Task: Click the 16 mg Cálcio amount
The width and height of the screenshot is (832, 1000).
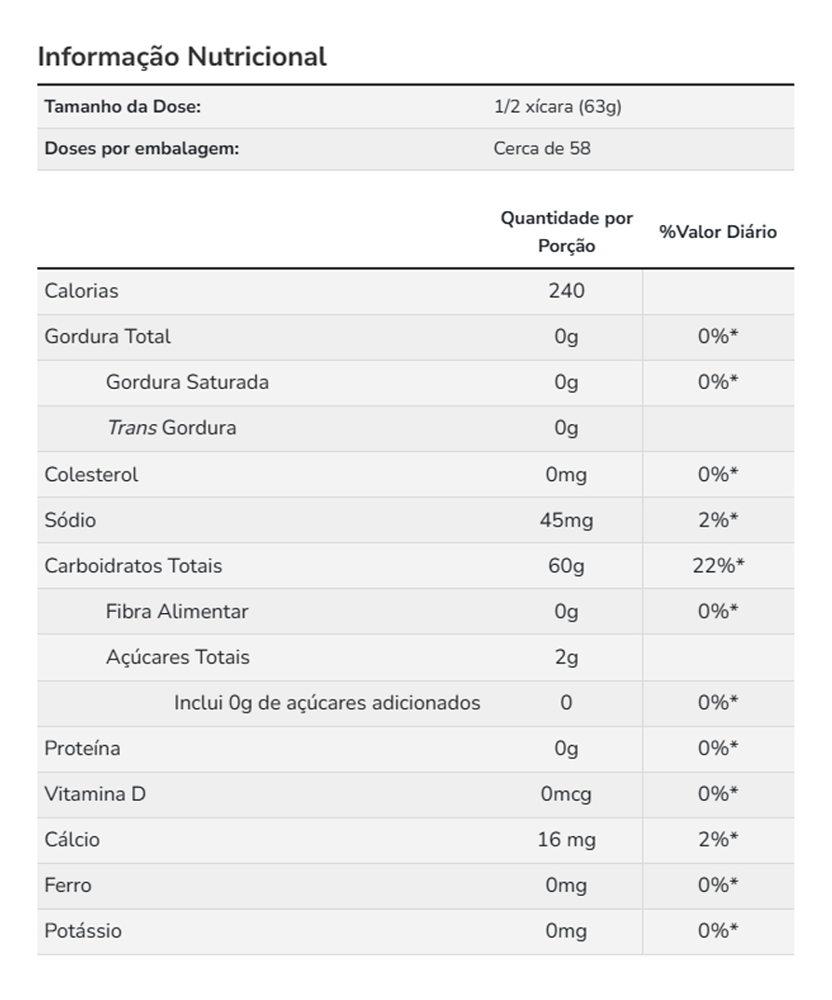Action: tap(566, 840)
